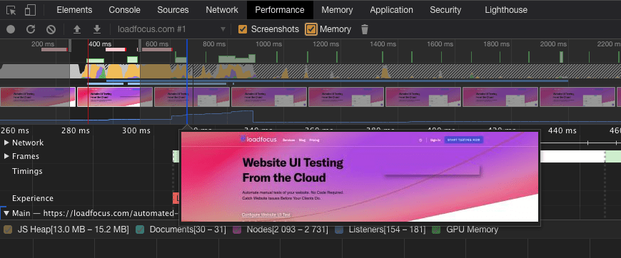
Task: Clear the recording with the clear icon
Action: 51,29
